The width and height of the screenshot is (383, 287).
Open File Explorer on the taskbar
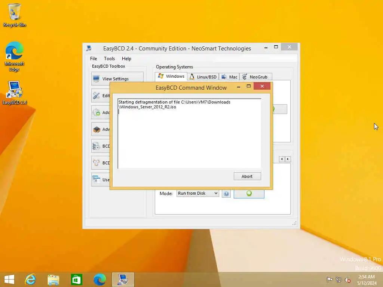coord(53,280)
